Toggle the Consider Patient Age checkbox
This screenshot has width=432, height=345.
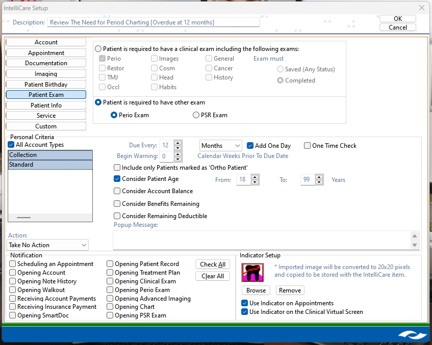[117, 179]
